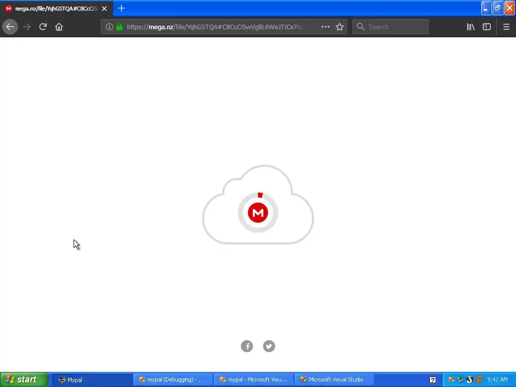Viewport: 516px width, 387px height.
Task: Click the green padlock security icon
Action: click(x=119, y=27)
